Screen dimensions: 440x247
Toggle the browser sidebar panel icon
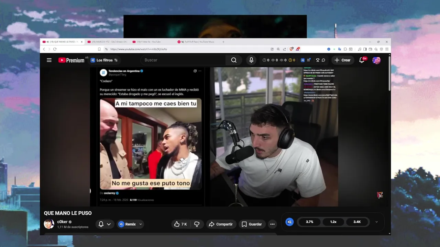(365, 49)
